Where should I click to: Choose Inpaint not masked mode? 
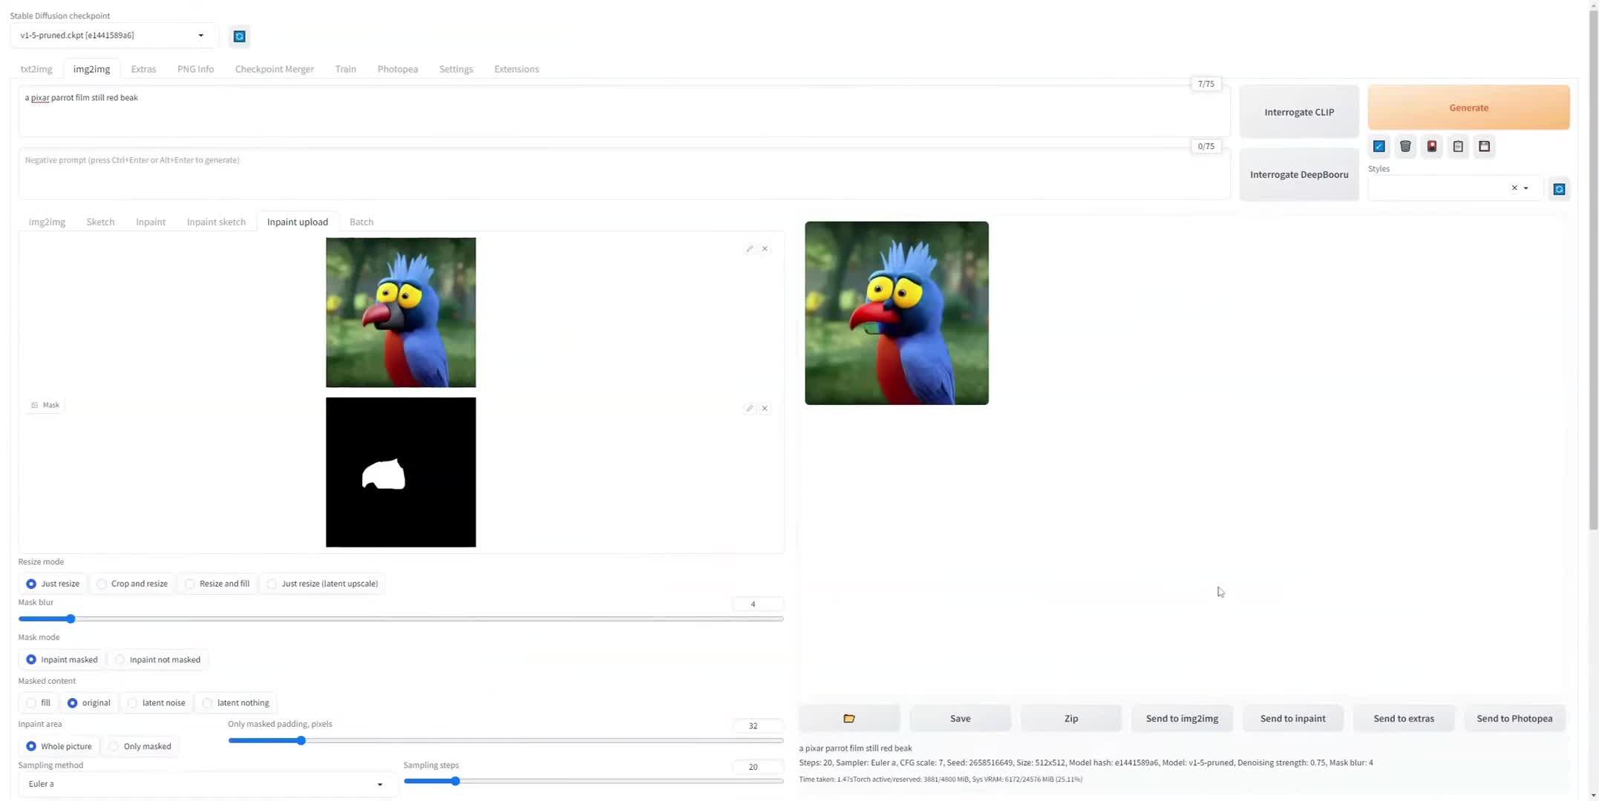click(x=120, y=659)
